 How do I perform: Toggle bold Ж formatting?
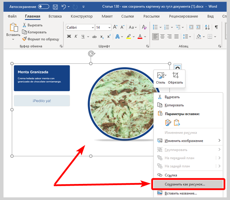69,36
